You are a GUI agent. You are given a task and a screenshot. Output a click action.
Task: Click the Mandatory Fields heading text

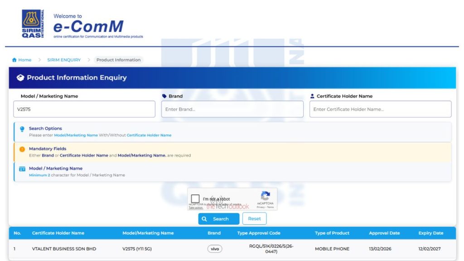click(x=47, y=149)
